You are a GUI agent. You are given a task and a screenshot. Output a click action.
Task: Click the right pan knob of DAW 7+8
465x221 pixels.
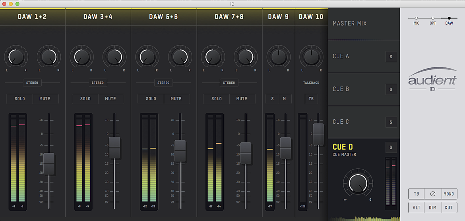coord(246,57)
